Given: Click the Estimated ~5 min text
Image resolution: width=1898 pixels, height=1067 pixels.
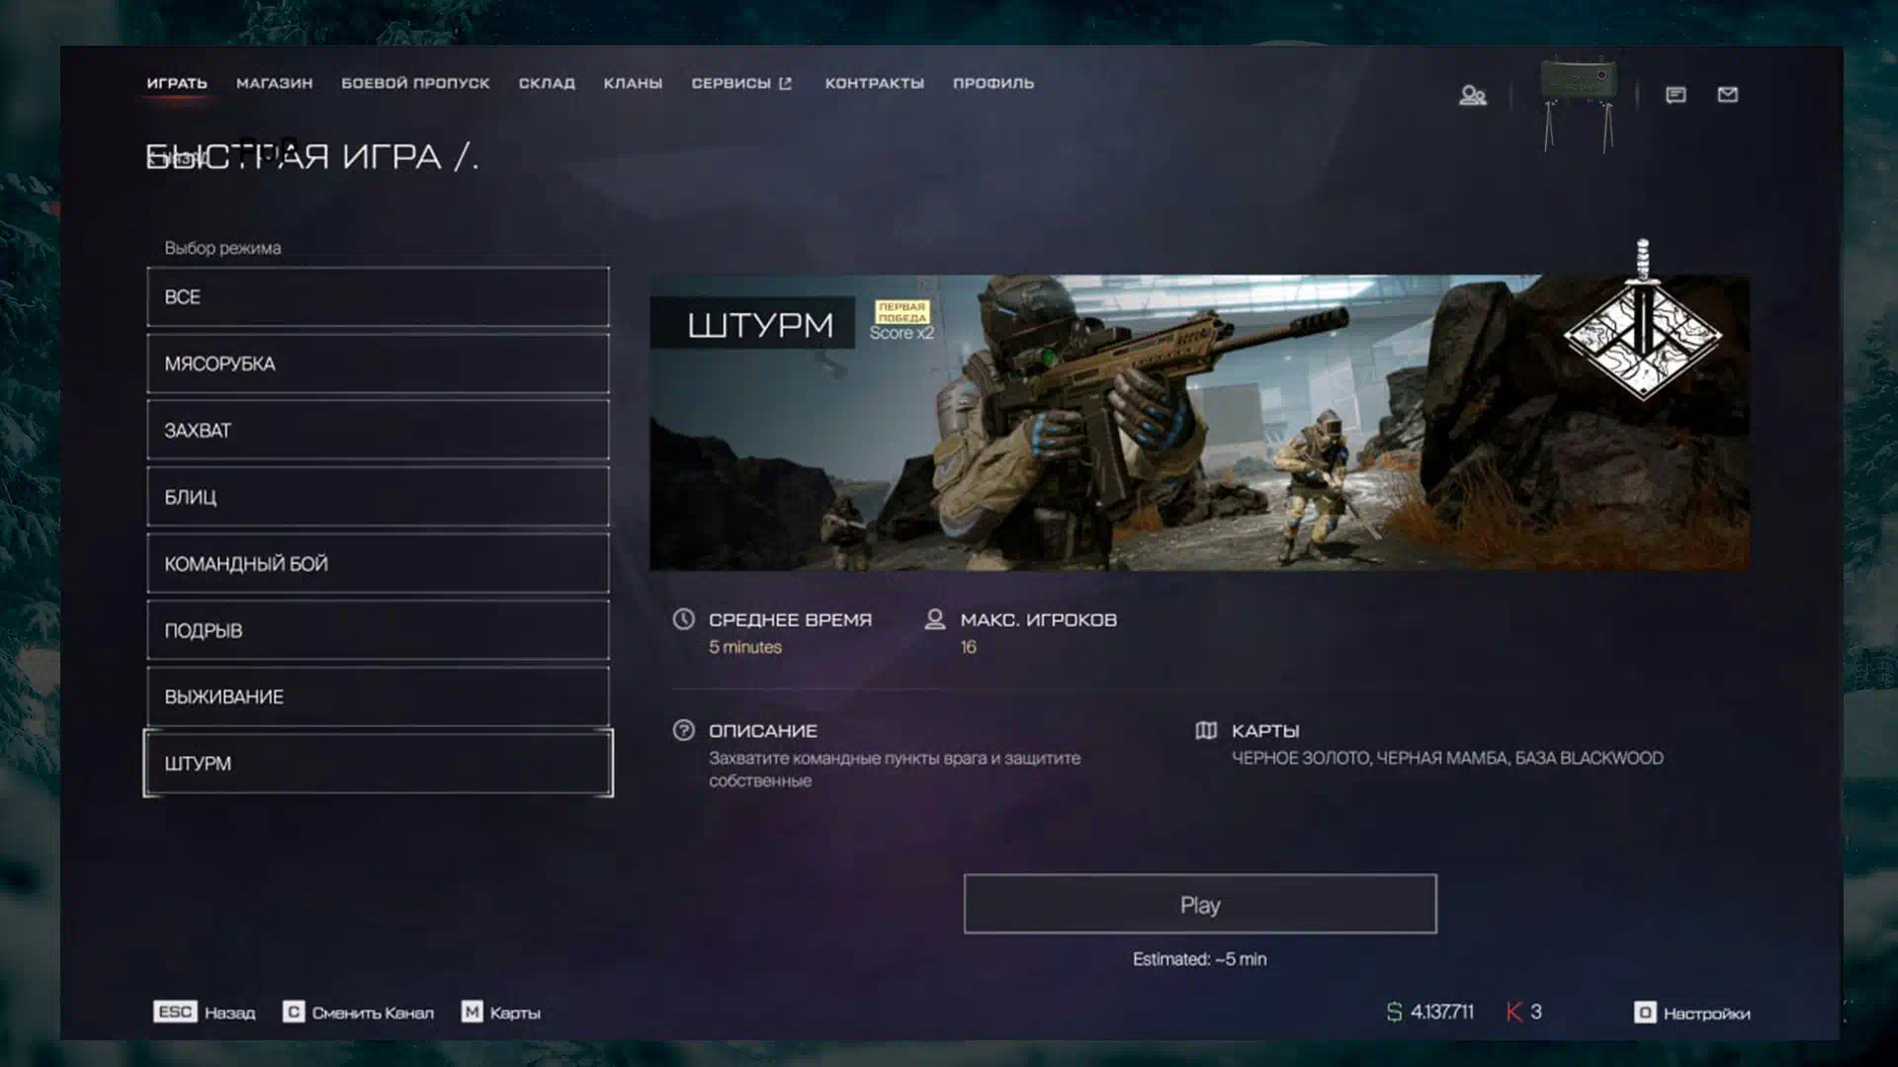Looking at the screenshot, I should point(1199,959).
